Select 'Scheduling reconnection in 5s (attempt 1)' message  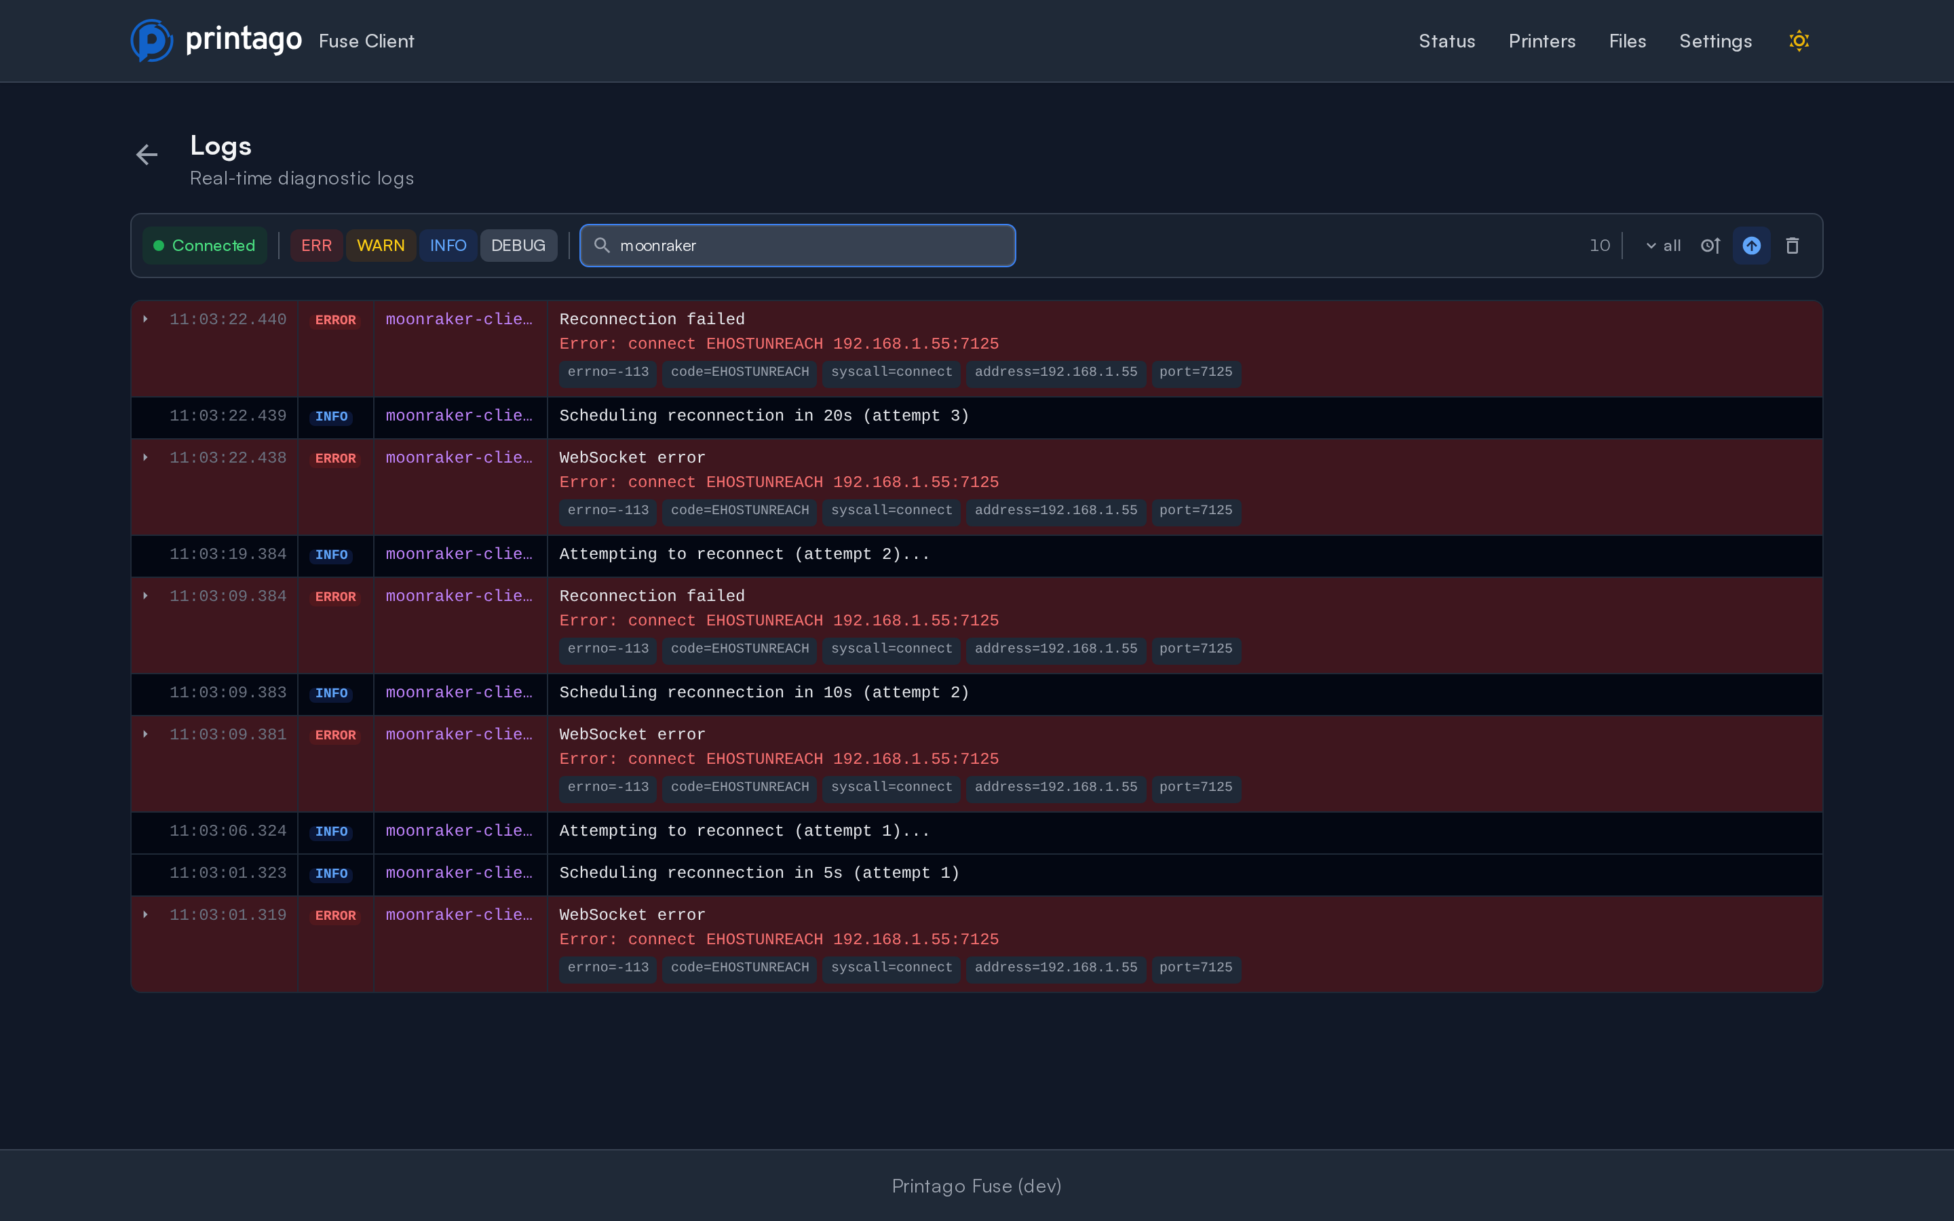pyautogui.click(x=759, y=873)
